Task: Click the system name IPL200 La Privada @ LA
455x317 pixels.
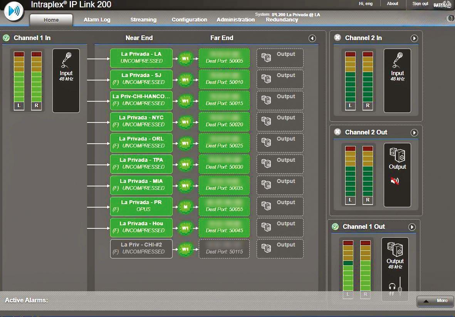Action: pos(295,15)
